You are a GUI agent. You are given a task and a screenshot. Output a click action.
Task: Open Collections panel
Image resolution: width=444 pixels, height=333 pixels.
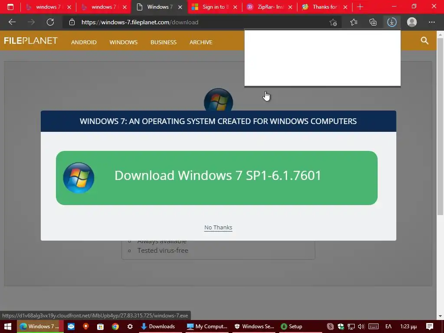click(x=373, y=22)
